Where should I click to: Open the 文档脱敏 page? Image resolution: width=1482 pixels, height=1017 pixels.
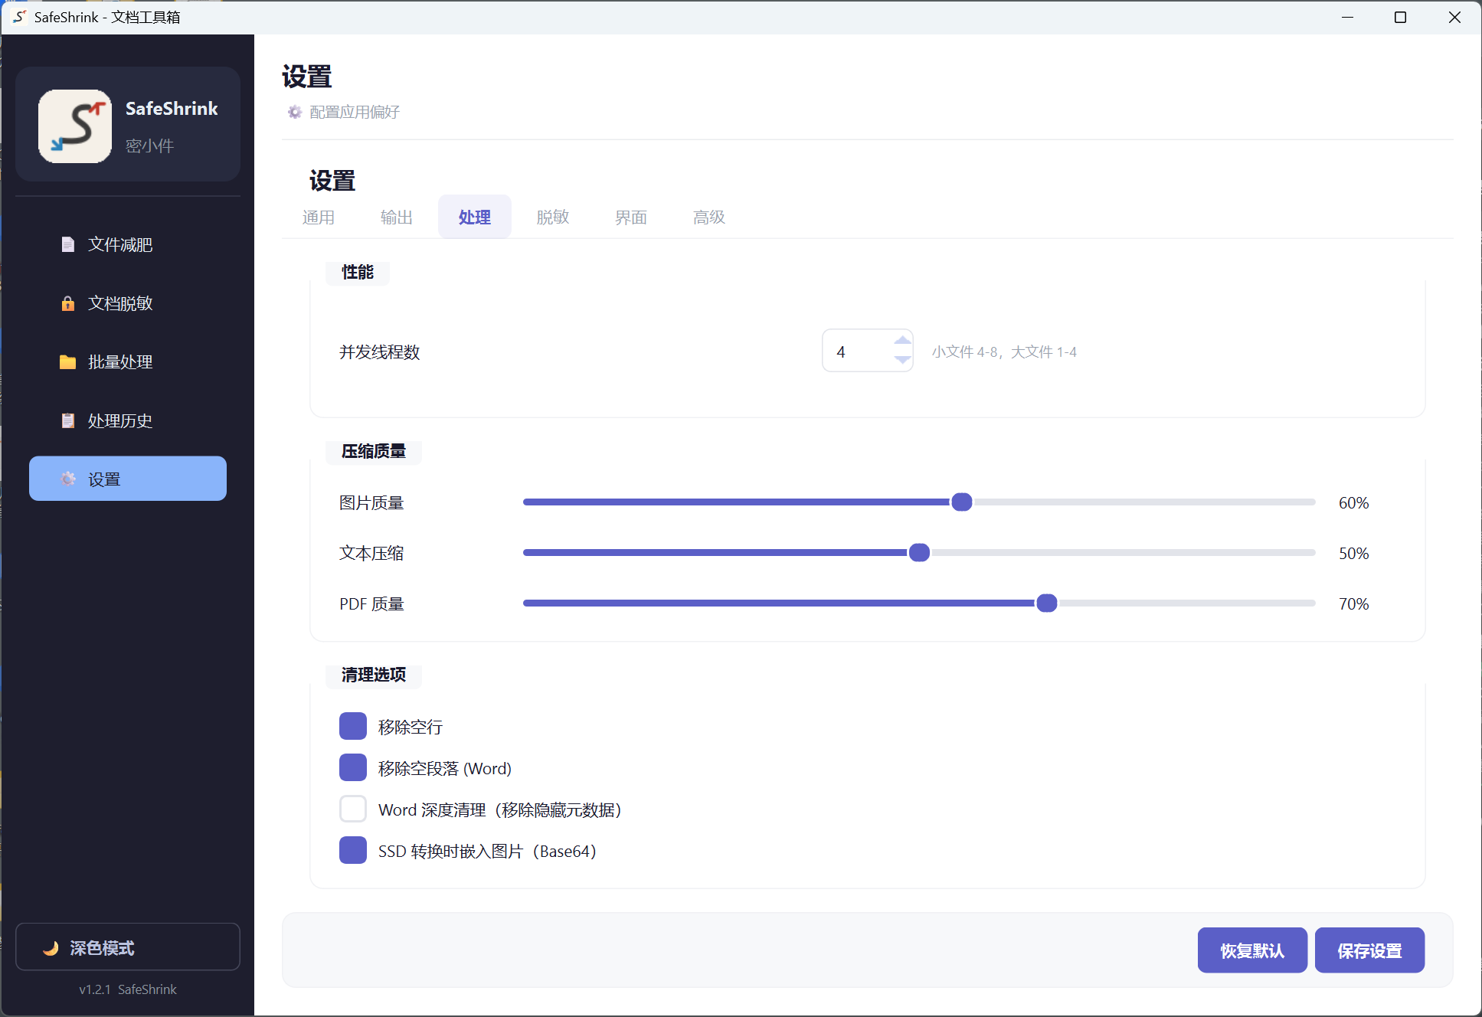pyautogui.click(x=128, y=303)
